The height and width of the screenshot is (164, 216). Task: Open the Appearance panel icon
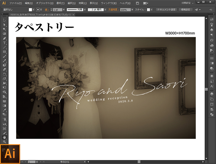[212, 76]
